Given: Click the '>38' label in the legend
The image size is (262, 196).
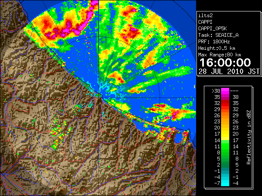Looking at the screenshot, I should 216,91.
